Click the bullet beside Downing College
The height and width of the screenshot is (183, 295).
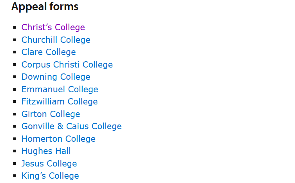(x=15, y=77)
